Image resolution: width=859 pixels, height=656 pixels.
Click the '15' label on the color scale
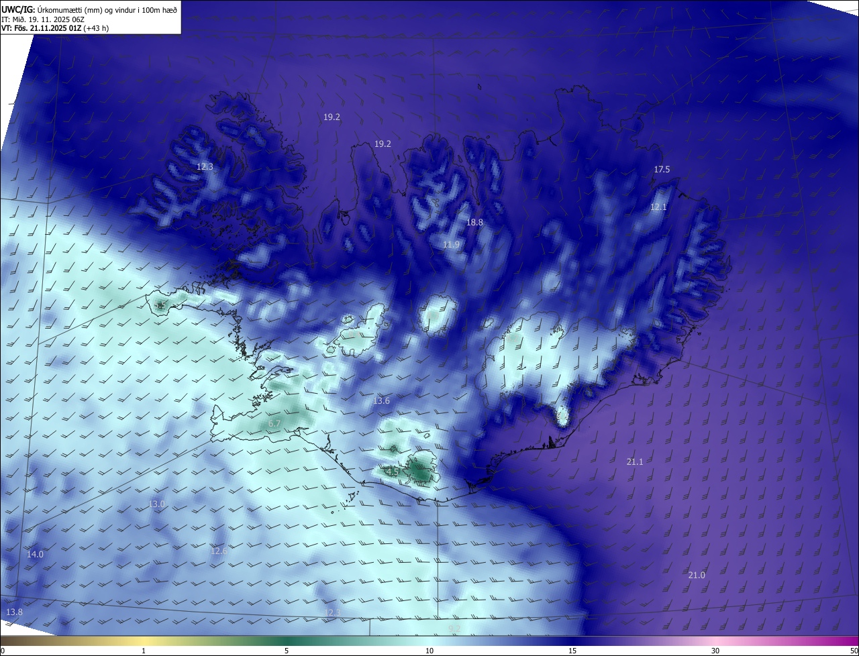coord(572,651)
